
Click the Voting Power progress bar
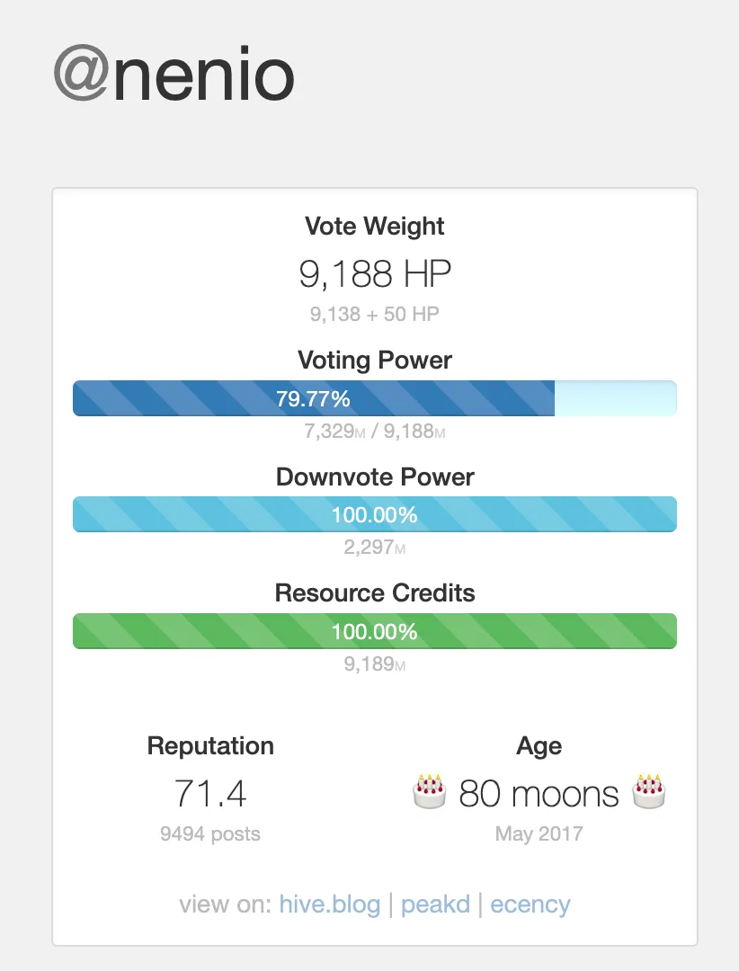point(374,398)
